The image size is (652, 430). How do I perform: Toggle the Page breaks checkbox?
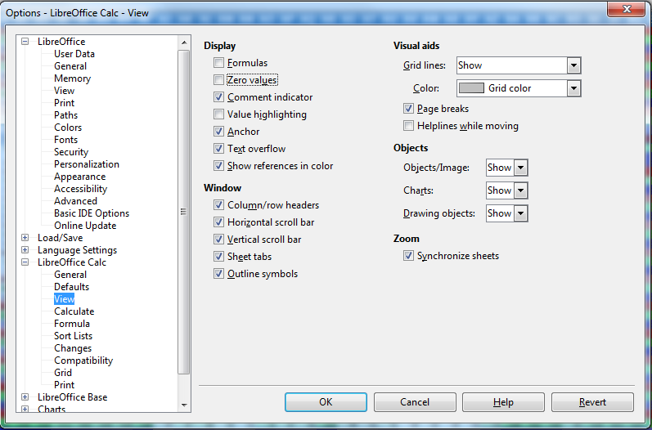click(408, 109)
